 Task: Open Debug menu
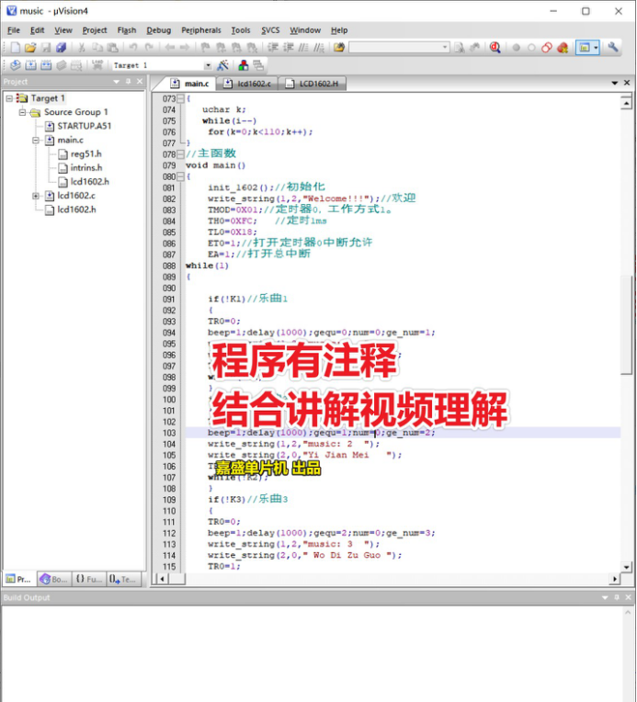(159, 30)
